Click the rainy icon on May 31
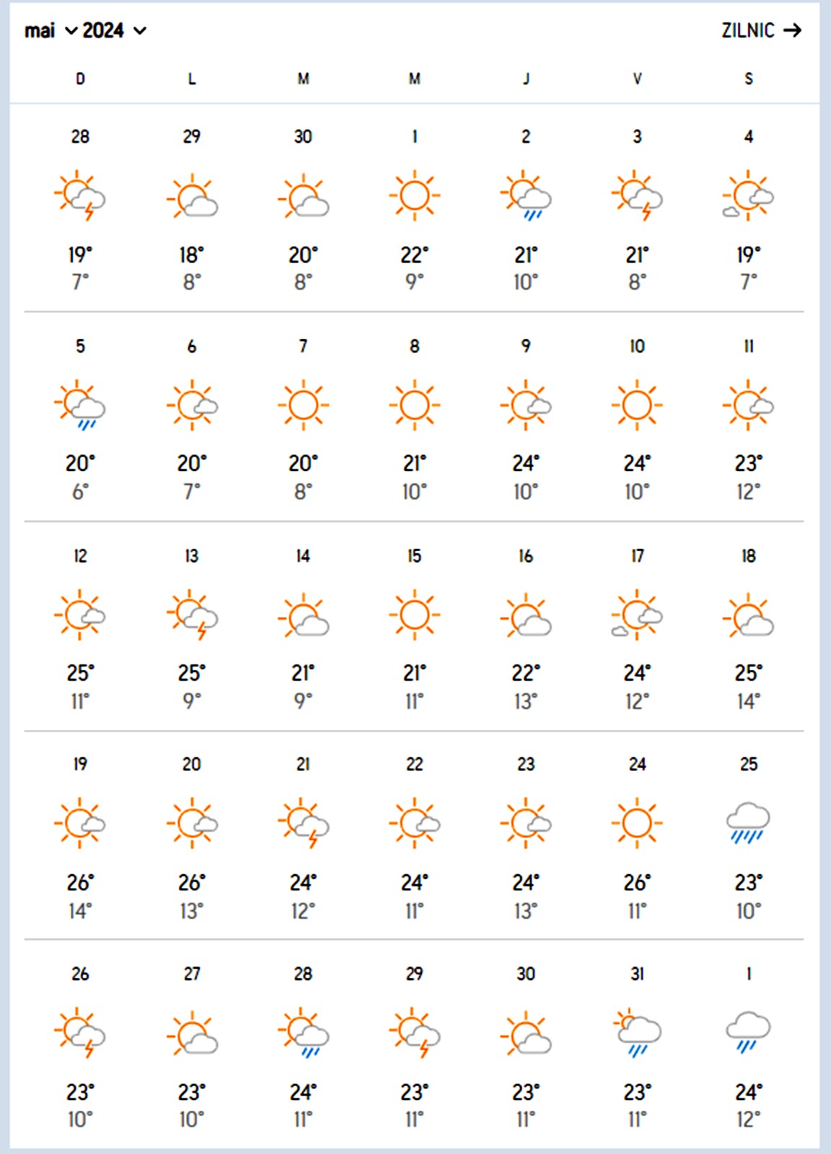 click(637, 1032)
